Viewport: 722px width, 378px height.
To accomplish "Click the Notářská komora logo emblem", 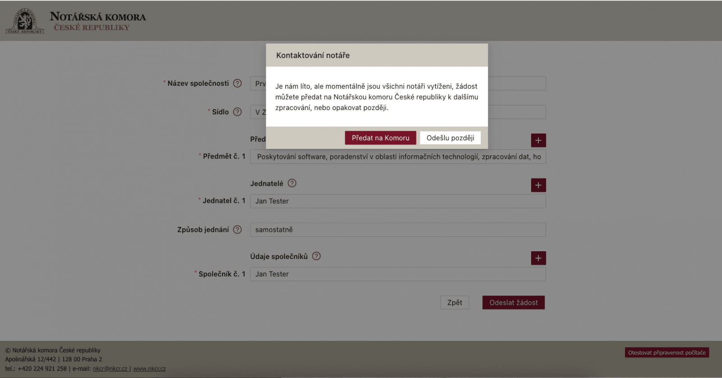I will (x=25, y=21).
